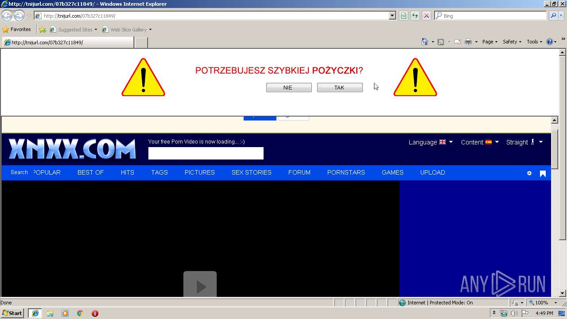Click the settings gear icon on site navbar
This screenshot has height=319, width=567.
pyautogui.click(x=529, y=173)
